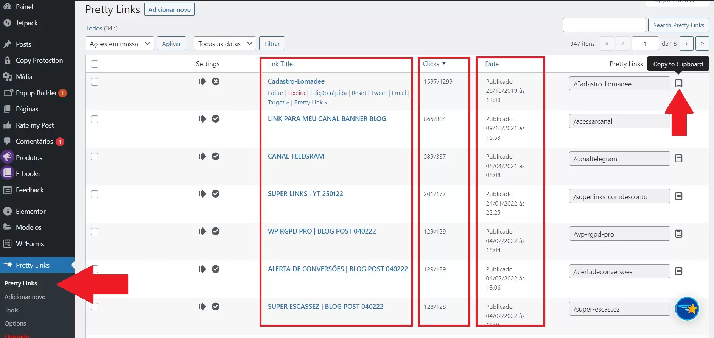Open the Produtos menu item
Screen dimensions: 714x338
(x=29, y=157)
